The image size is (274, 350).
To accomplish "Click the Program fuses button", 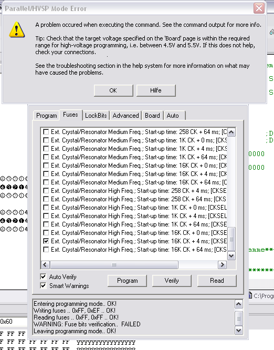I will point(128,281).
